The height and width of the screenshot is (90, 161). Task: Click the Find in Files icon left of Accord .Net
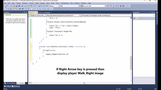[x=82, y=6]
